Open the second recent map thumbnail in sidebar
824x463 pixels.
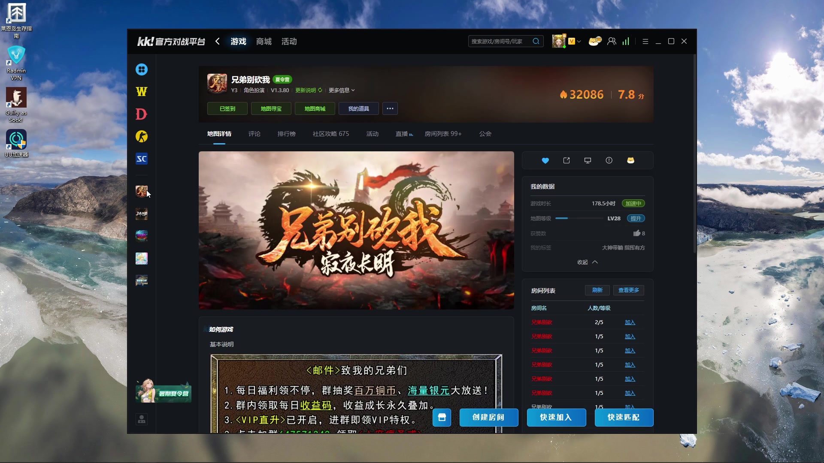(x=142, y=213)
